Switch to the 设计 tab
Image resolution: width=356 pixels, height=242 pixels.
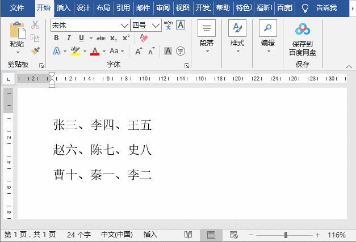[83, 8]
